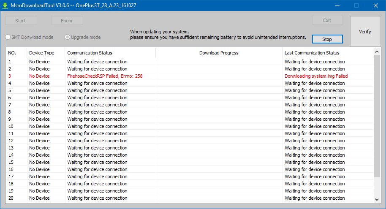
Task: Click the disabled Start button
Action: (x=21, y=21)
